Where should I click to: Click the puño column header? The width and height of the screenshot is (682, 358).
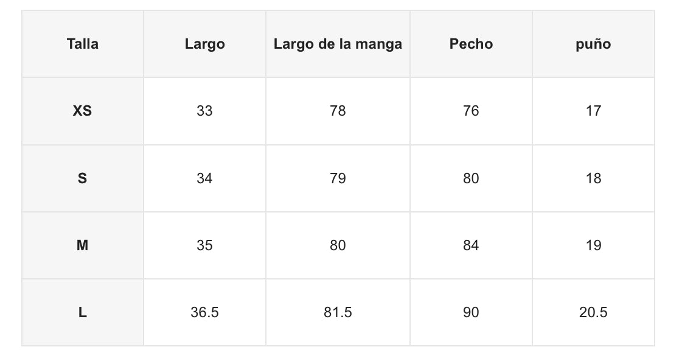tap(593, 44)
